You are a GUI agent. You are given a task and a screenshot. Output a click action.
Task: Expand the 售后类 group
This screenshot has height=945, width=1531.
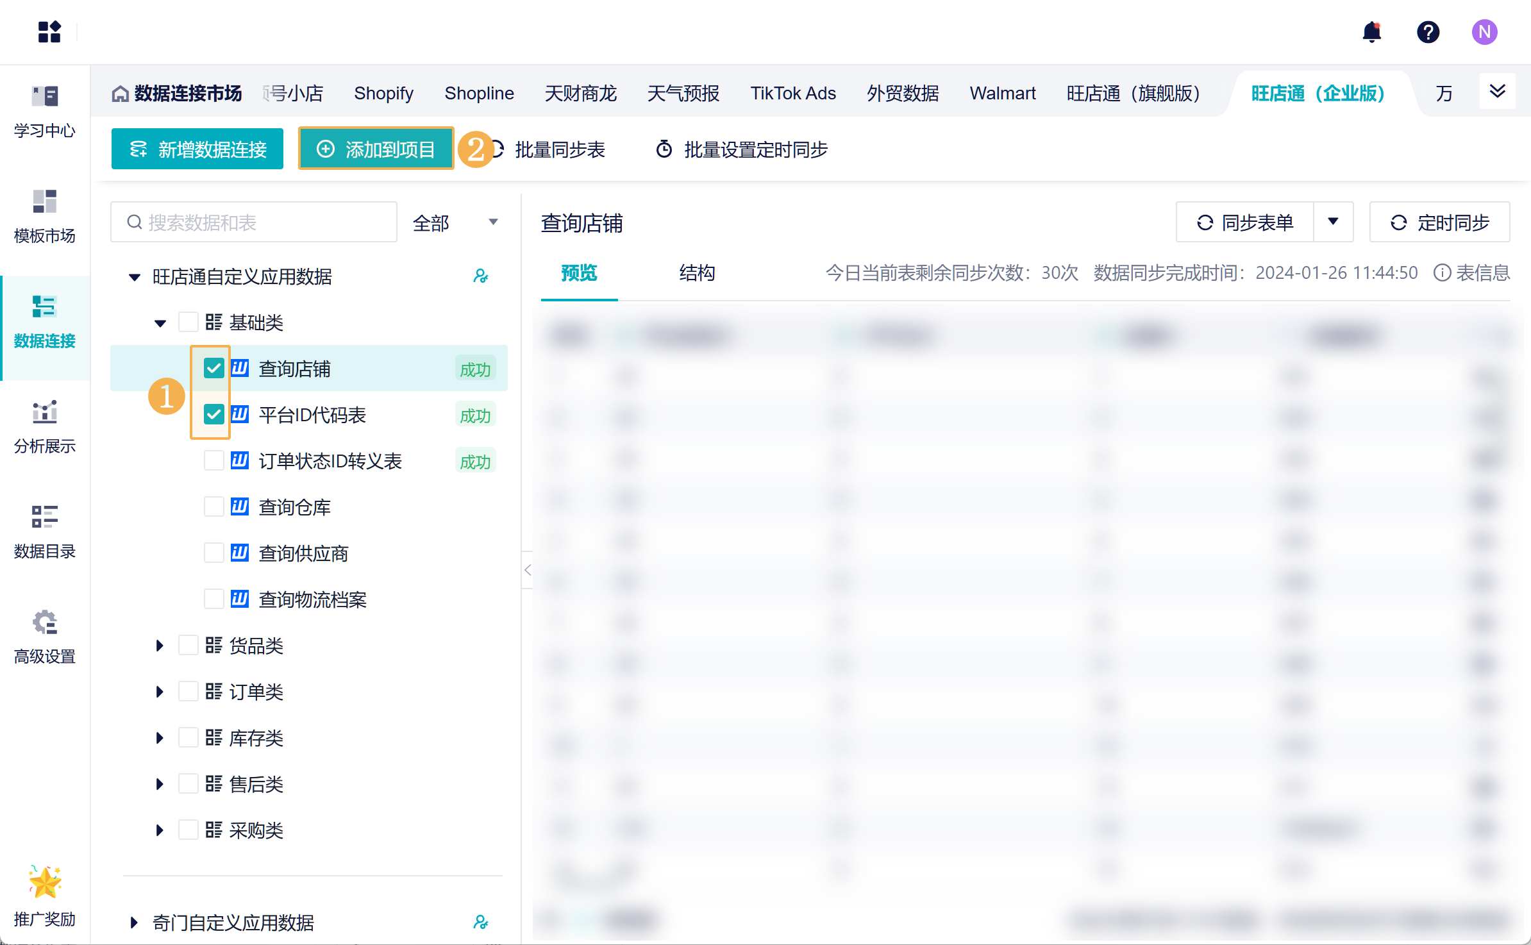(x=160, y=784)
